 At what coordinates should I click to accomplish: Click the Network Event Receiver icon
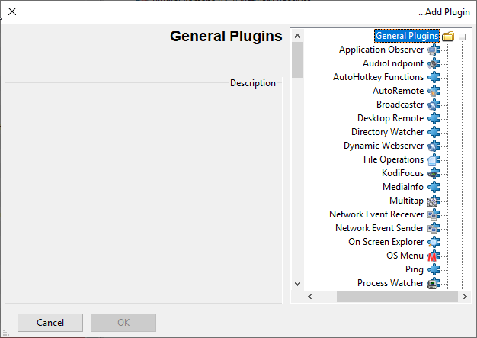click(434, 214)
